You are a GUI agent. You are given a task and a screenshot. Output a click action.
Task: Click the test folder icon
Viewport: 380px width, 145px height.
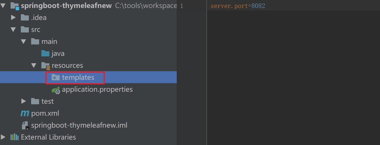(35, 101)
